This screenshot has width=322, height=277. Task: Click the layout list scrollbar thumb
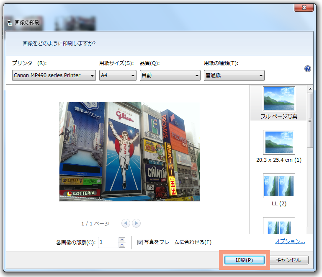pyautogui.click(x=310, y=120)
